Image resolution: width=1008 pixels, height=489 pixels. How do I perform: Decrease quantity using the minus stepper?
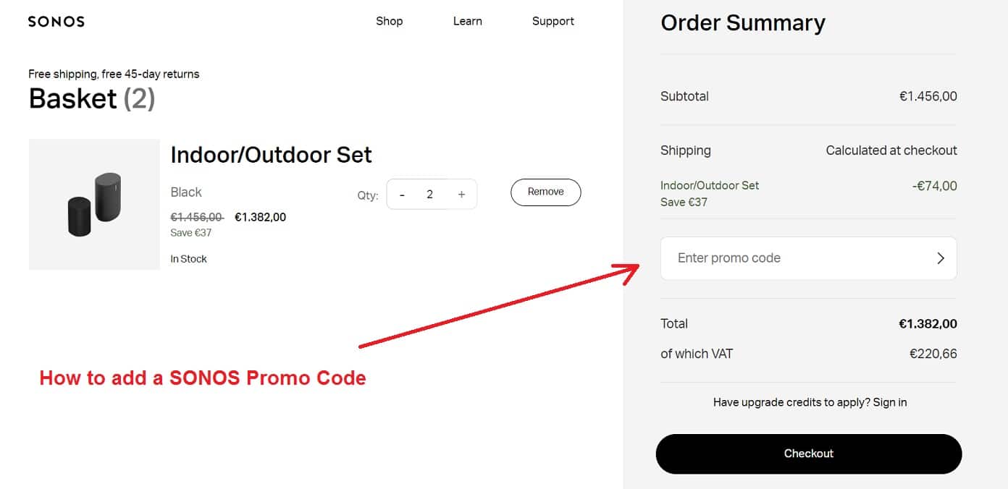point(402,194)
